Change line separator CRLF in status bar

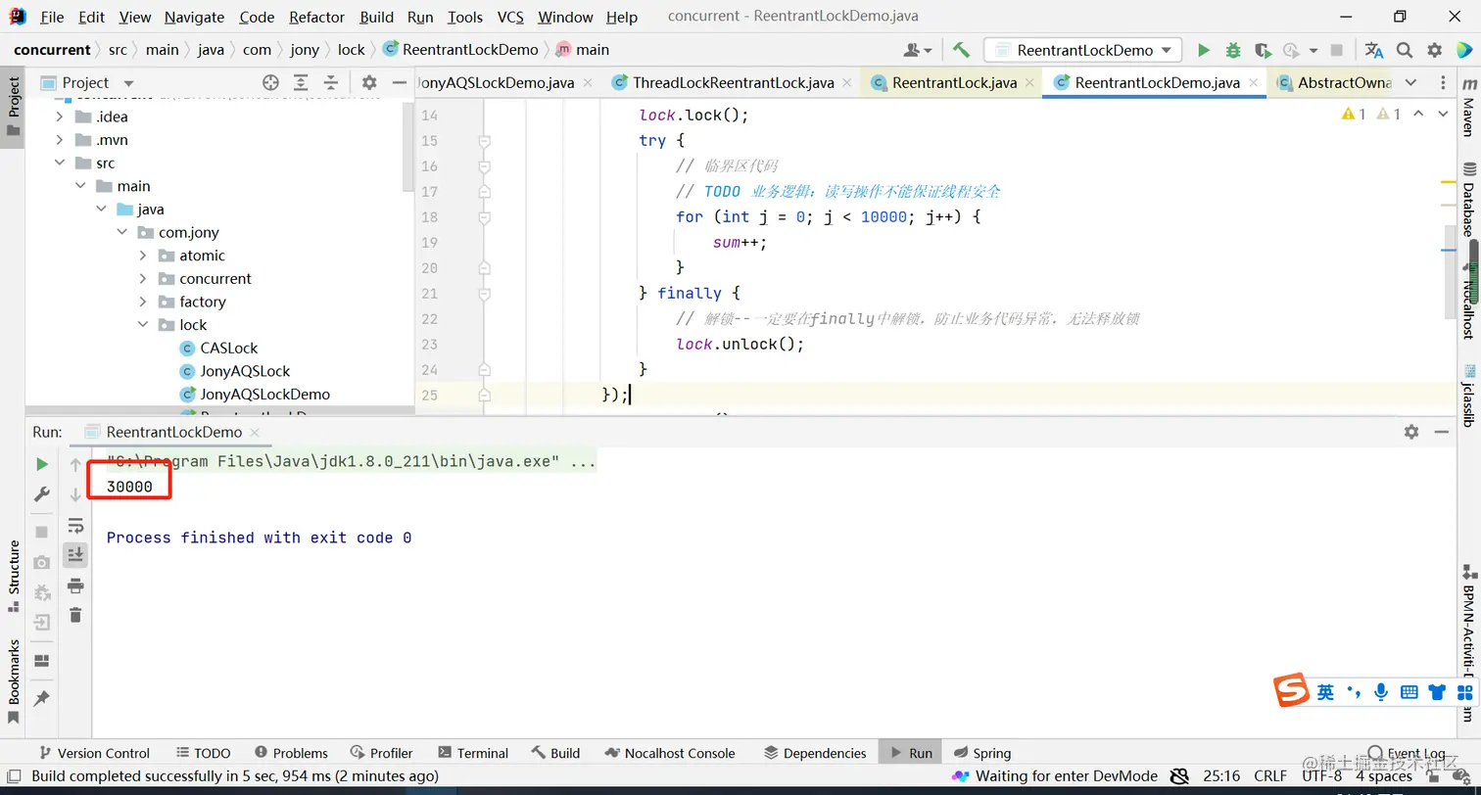tap(1270, 775)
